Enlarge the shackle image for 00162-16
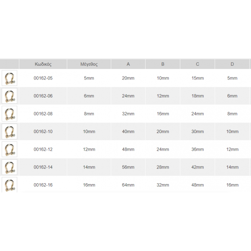 pos(9,184)
